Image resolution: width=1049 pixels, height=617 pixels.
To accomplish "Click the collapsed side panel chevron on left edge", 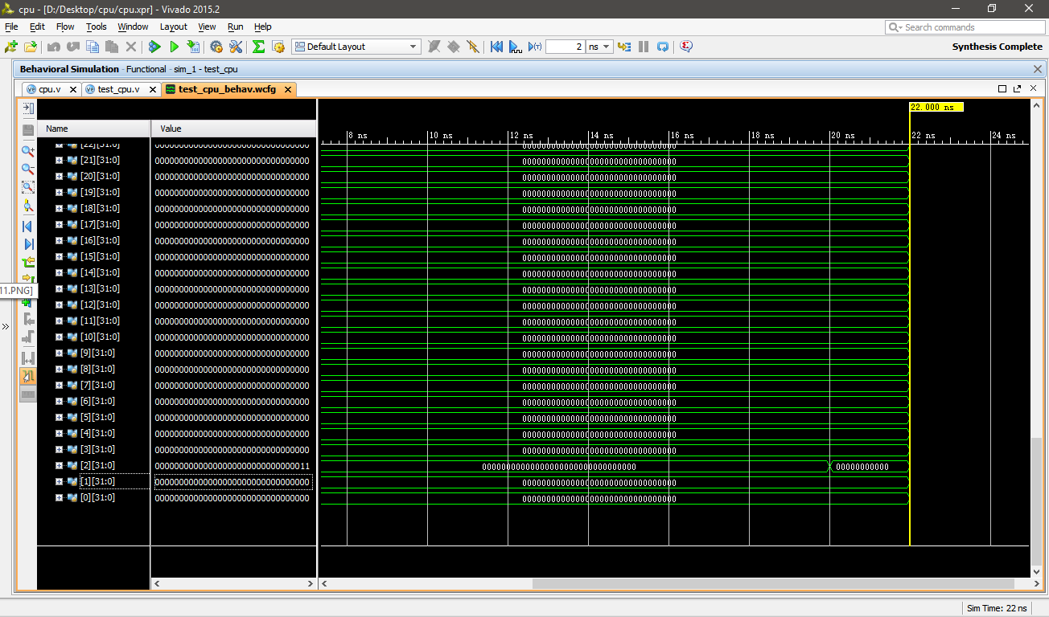I will [6, 326].
